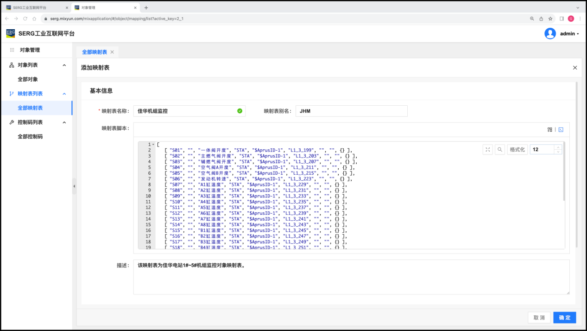Click the 确定 button
This screenshot has height=331, width=587.
(x=564, y=318)
